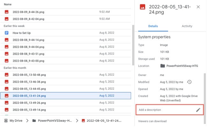Click the pencil icon to edit description

[x=198, y=110]
